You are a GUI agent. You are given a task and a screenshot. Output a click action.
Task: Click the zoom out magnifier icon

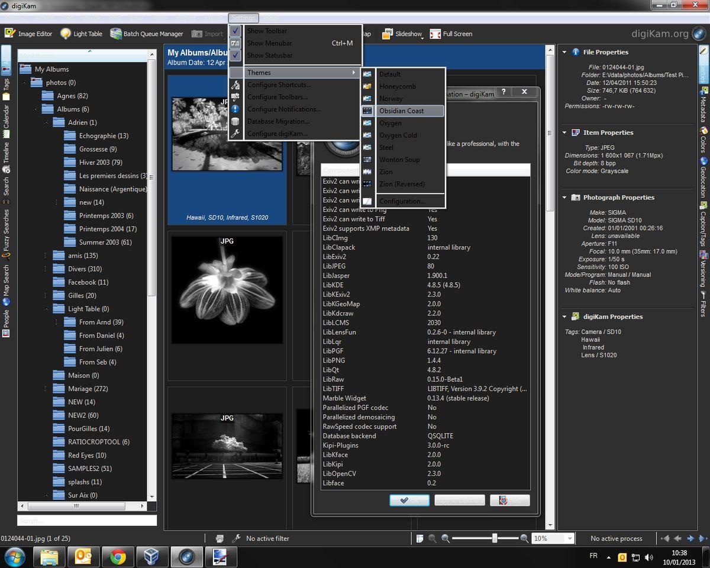click(x=446, y=538)
